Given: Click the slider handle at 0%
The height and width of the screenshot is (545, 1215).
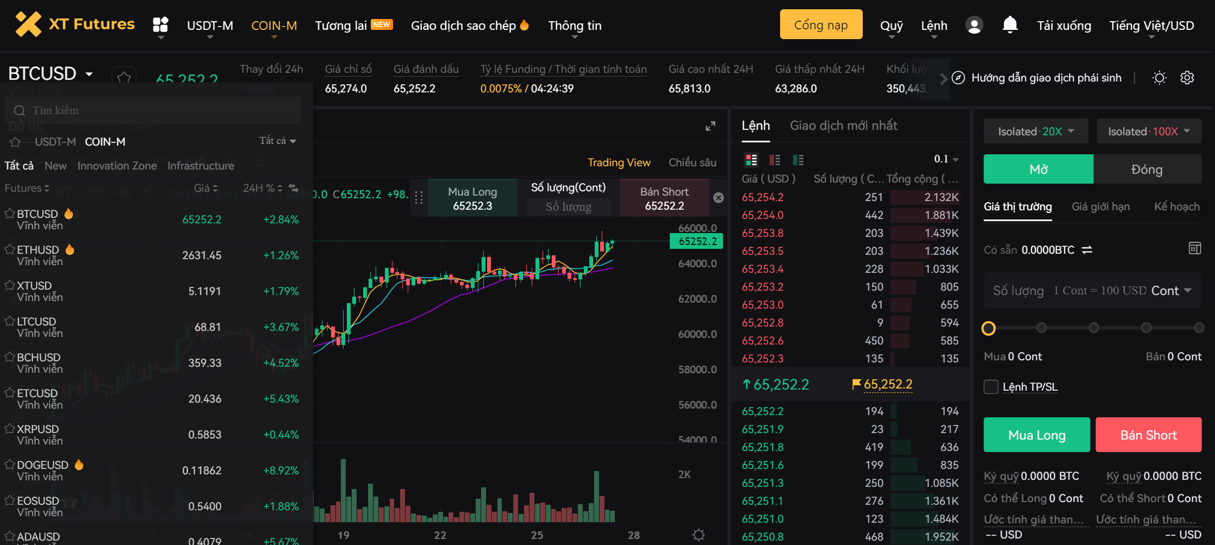Looking at the screenshot, I should pyautogui.click(x=988, y=328).
